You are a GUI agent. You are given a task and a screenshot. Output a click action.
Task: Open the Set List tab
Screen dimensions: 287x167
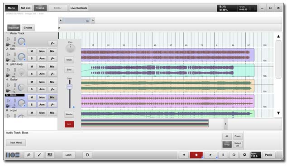[26, 8]
